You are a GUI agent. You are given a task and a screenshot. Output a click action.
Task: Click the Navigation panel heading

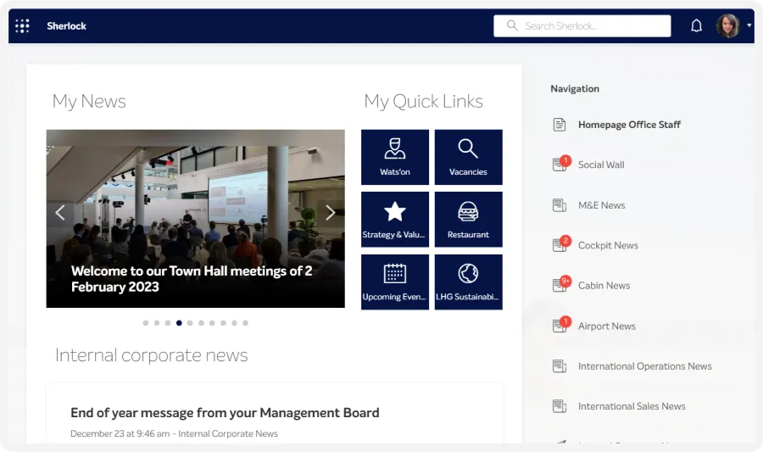coord(575,88)
